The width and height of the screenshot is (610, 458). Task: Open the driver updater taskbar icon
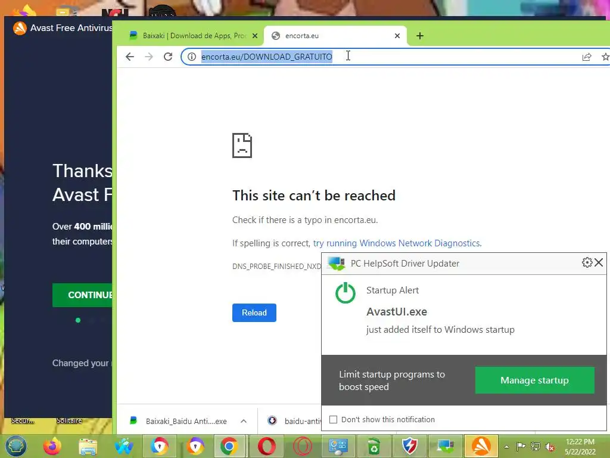[x=446, y=446]
